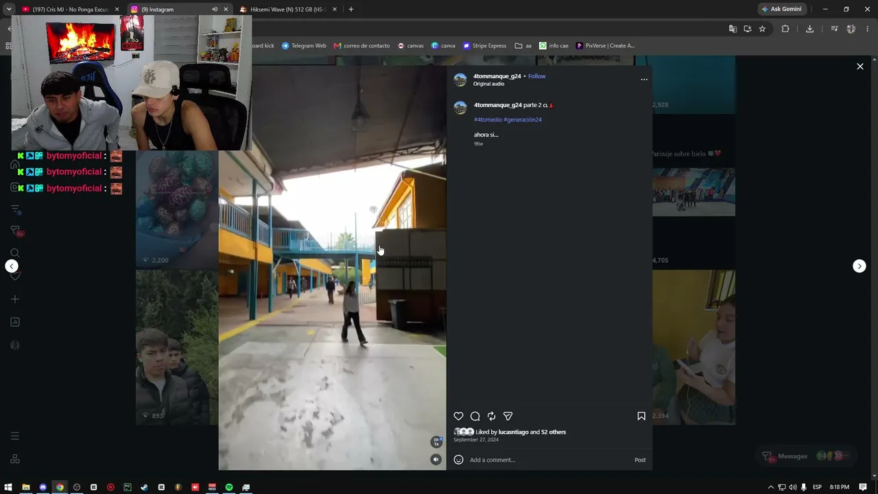Repost using the circular arrows icon

[x=491, y=416]
